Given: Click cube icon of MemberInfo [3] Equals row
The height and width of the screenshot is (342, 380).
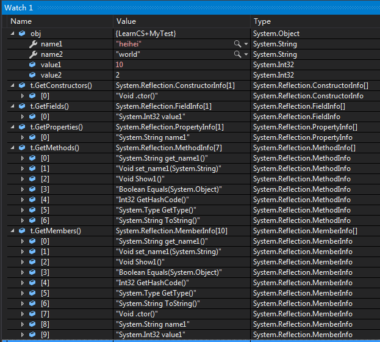Looking at the screenshot, I should coord(32,272).
